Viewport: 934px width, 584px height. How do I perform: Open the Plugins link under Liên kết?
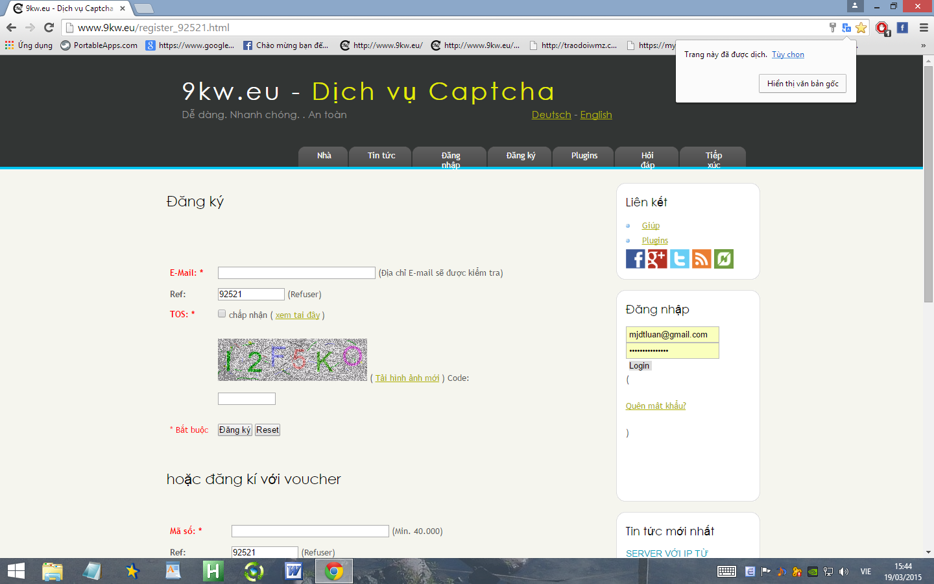click(x=655, y=241)
